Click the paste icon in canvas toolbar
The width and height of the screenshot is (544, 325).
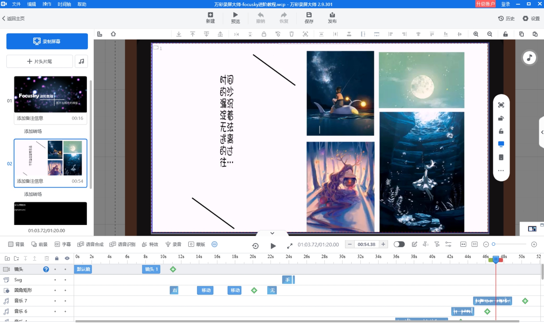pyautogui.click(x=535, y=34)
